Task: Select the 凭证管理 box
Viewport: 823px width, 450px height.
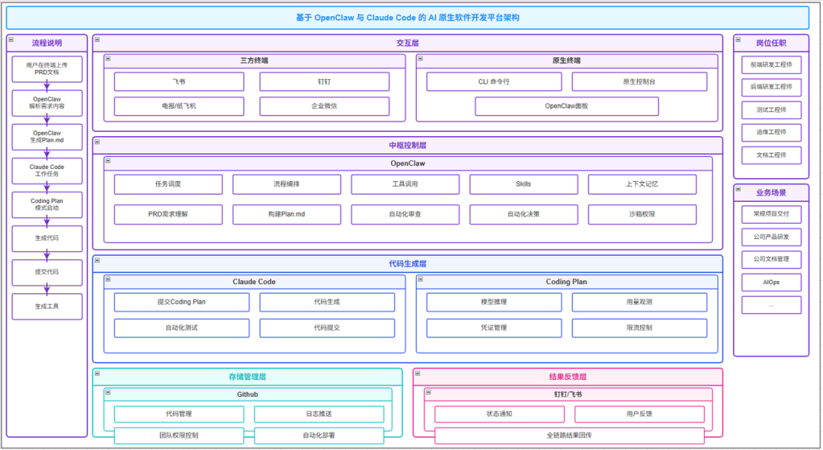Action: click(x=494, y=328)
